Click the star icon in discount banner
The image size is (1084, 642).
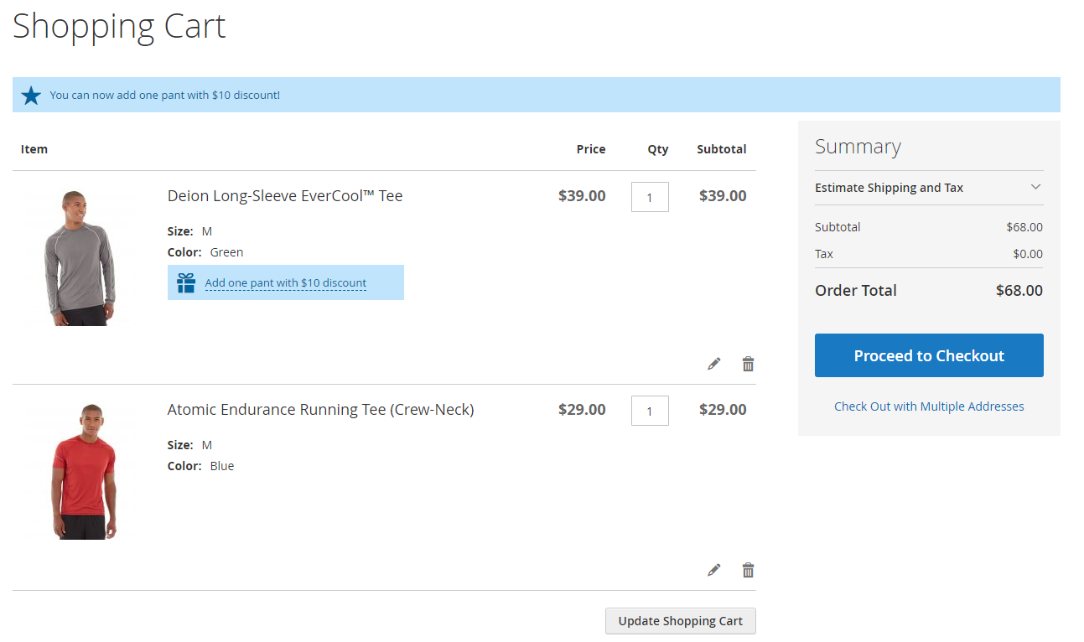coord(31,96)
